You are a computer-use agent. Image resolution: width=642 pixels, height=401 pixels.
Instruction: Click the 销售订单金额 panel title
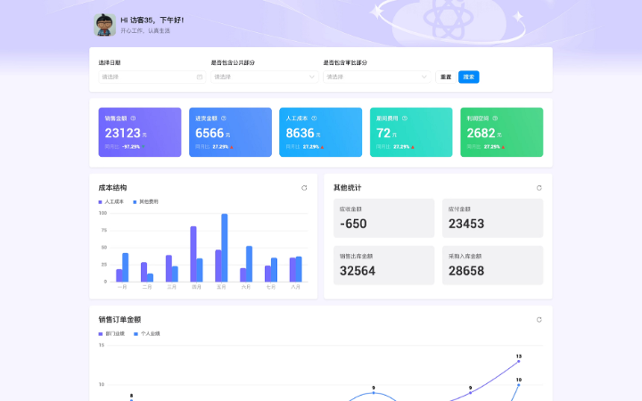coord(119,320)
